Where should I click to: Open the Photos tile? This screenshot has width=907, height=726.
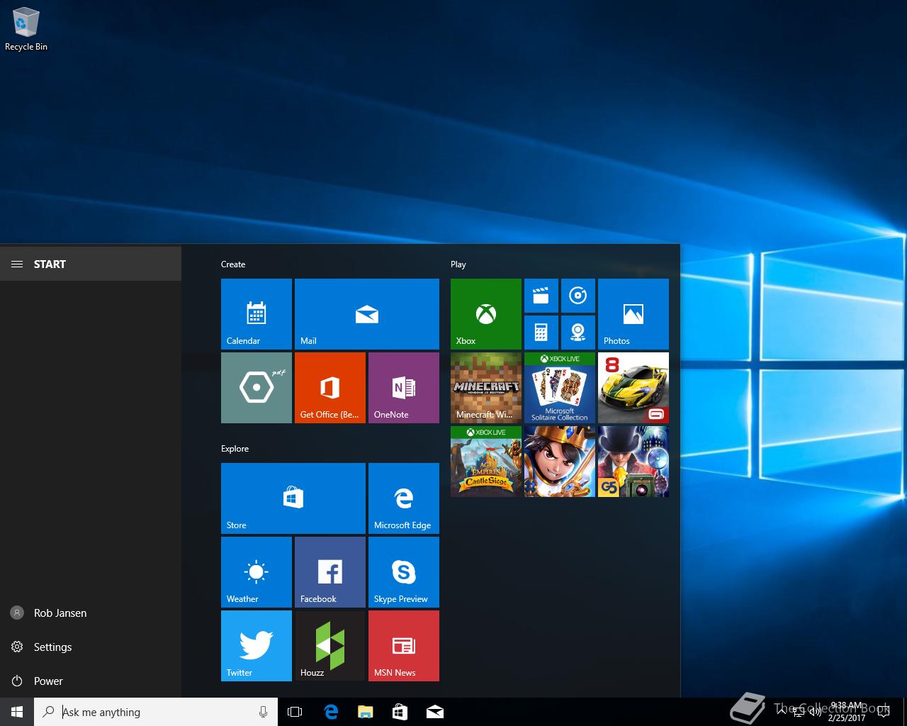(633, 314)
